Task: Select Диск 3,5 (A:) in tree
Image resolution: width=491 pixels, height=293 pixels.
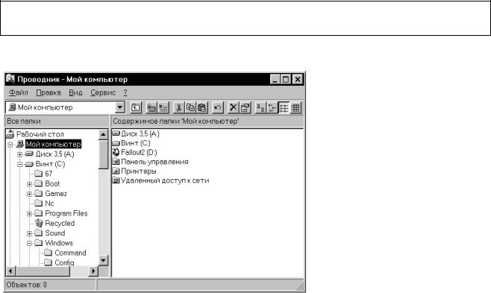Action: click(54, 154)
